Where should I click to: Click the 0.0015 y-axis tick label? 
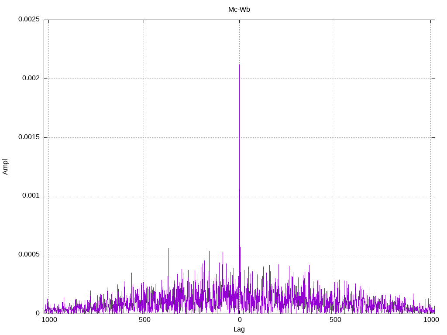tap(29, 137)
